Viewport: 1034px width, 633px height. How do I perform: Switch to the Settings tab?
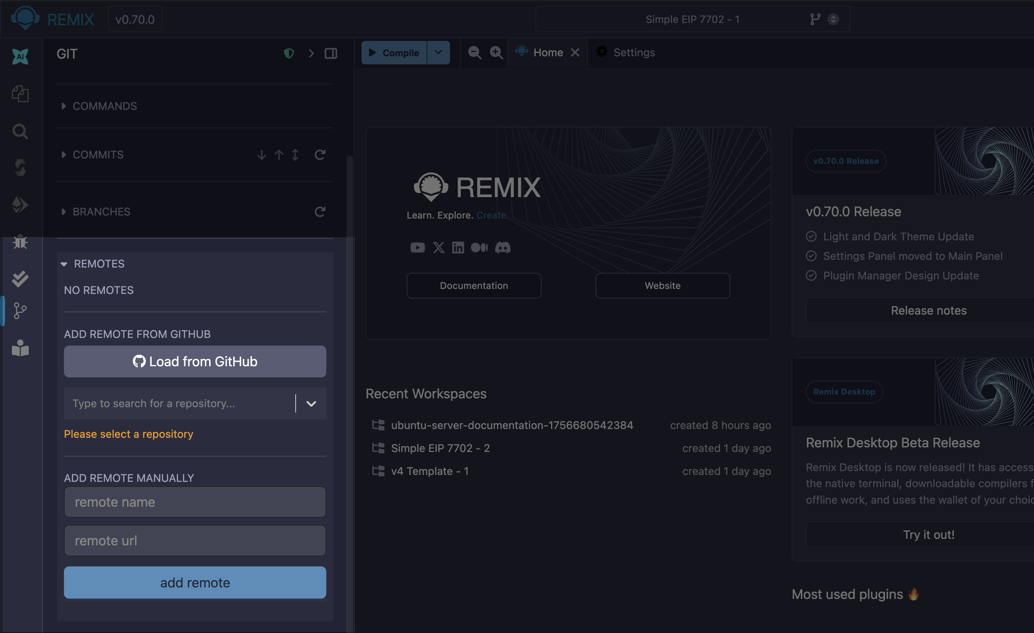tap(626, 52)
